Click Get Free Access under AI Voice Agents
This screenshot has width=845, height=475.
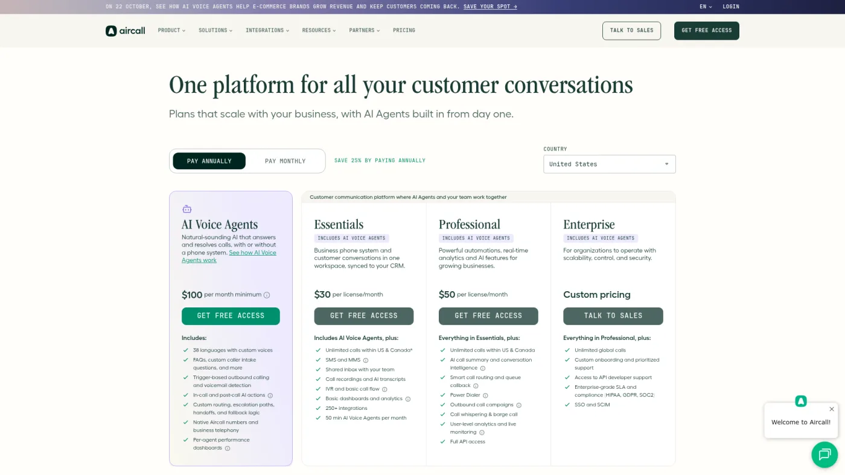231,316
